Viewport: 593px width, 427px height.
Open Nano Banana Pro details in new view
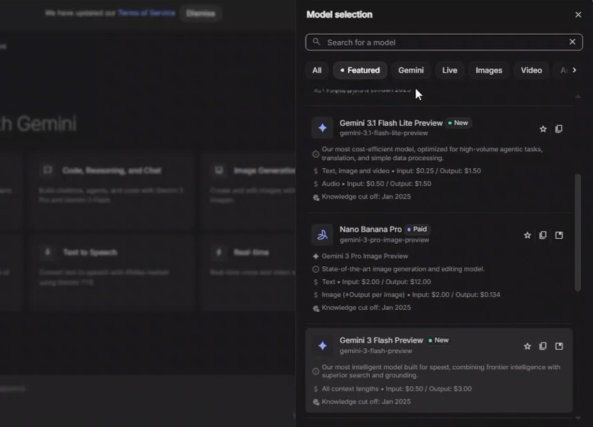[559, 235]
